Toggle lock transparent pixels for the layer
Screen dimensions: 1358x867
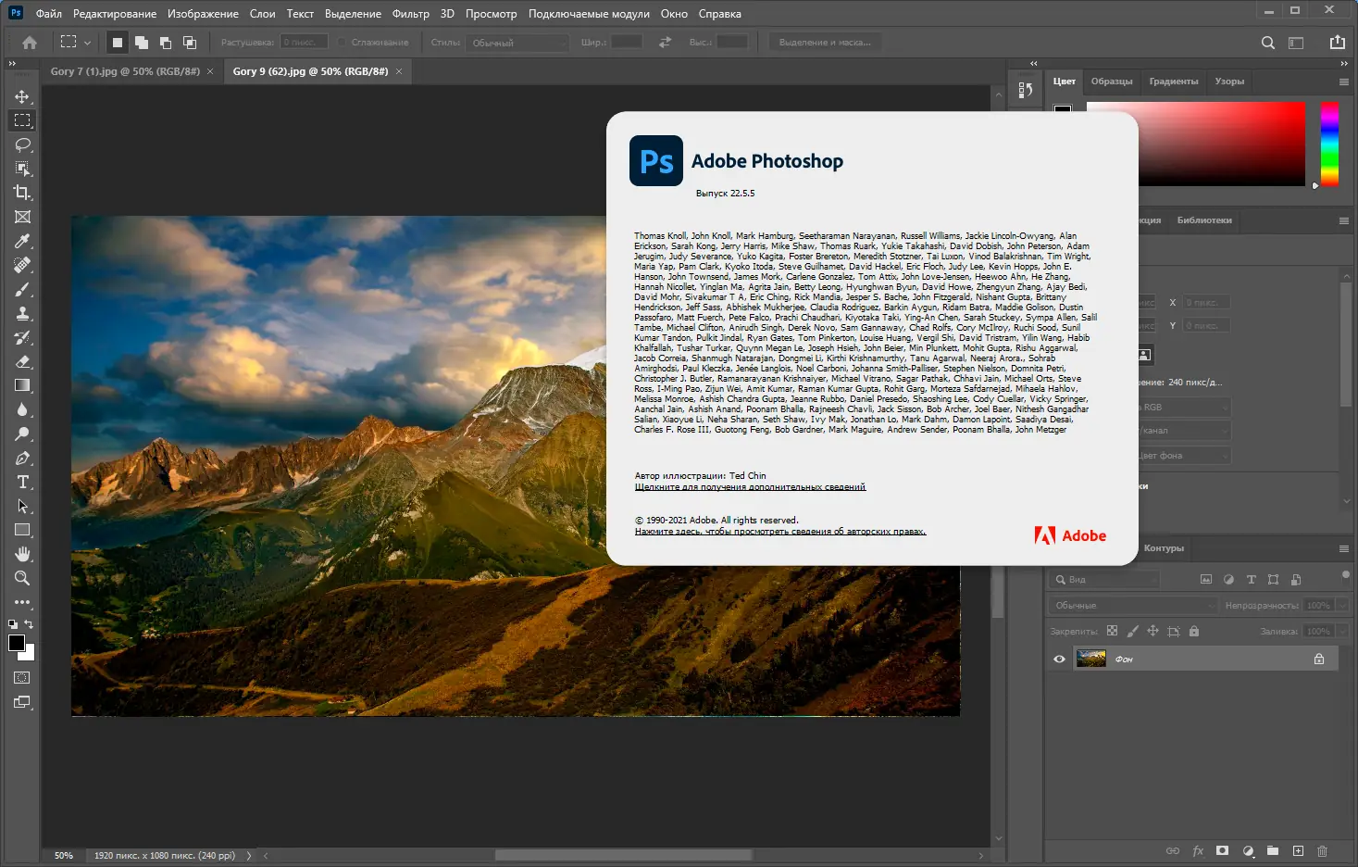[1112, 631]
